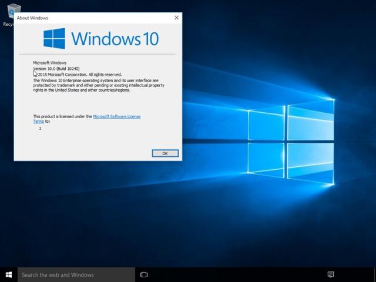Open Task View from the taskbar
376x282 pixels.
coord(143,274)
